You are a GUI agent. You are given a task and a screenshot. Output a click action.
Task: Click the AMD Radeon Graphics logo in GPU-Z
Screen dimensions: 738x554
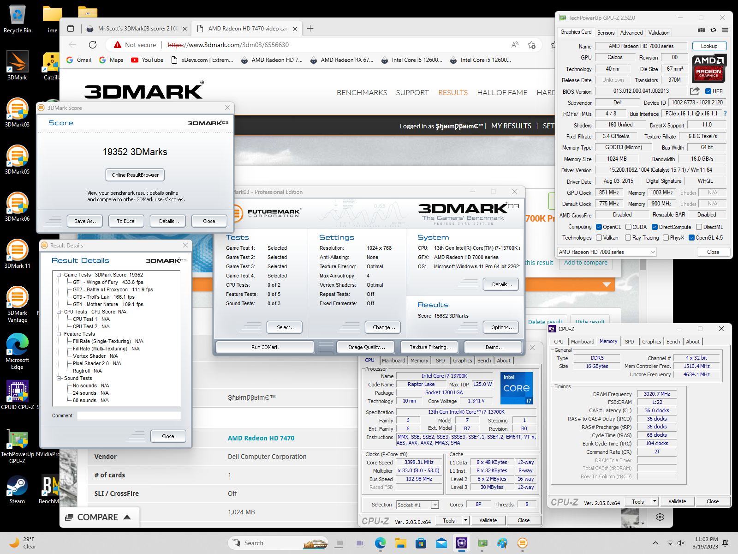(x=709, y=68)
